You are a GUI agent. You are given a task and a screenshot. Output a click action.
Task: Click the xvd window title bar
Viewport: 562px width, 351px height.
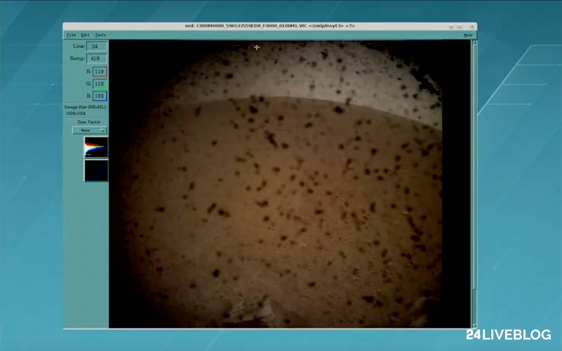[270, 26]
